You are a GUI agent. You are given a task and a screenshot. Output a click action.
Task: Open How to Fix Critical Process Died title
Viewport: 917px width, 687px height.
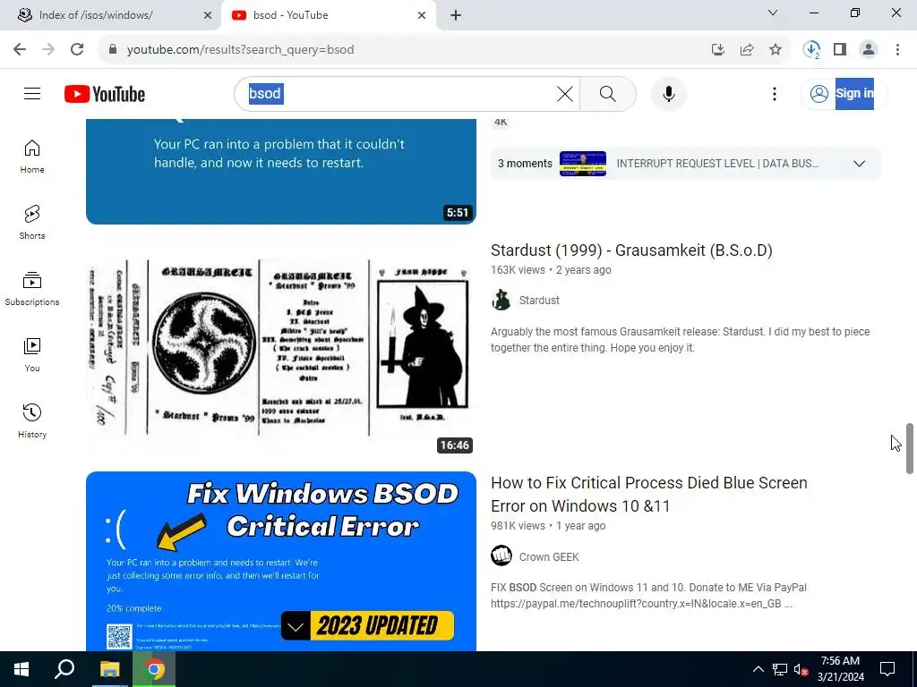[x=649, y=494]
